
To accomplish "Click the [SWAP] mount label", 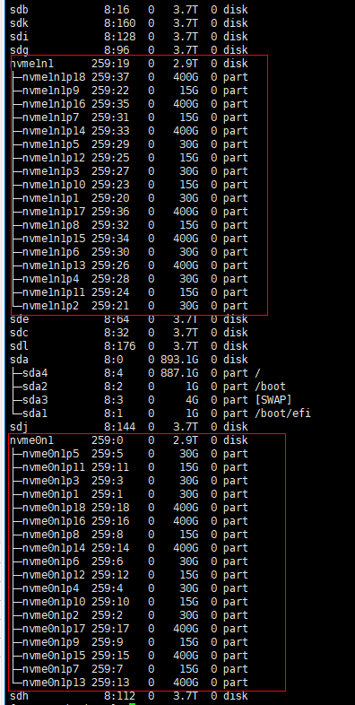I will coord(276,400).
